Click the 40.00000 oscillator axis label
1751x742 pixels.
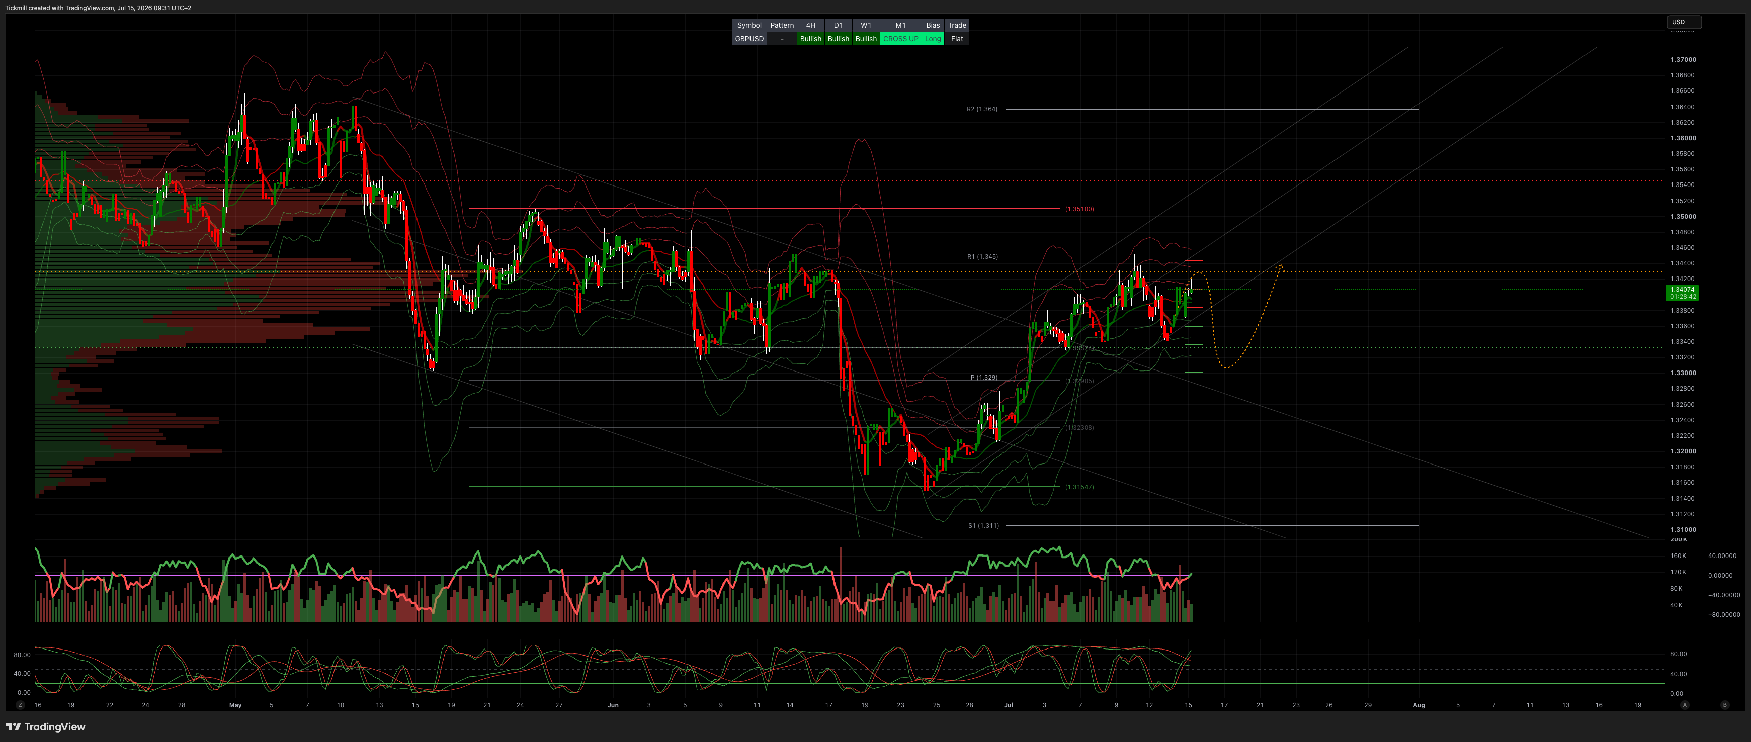coord(1722,556)
